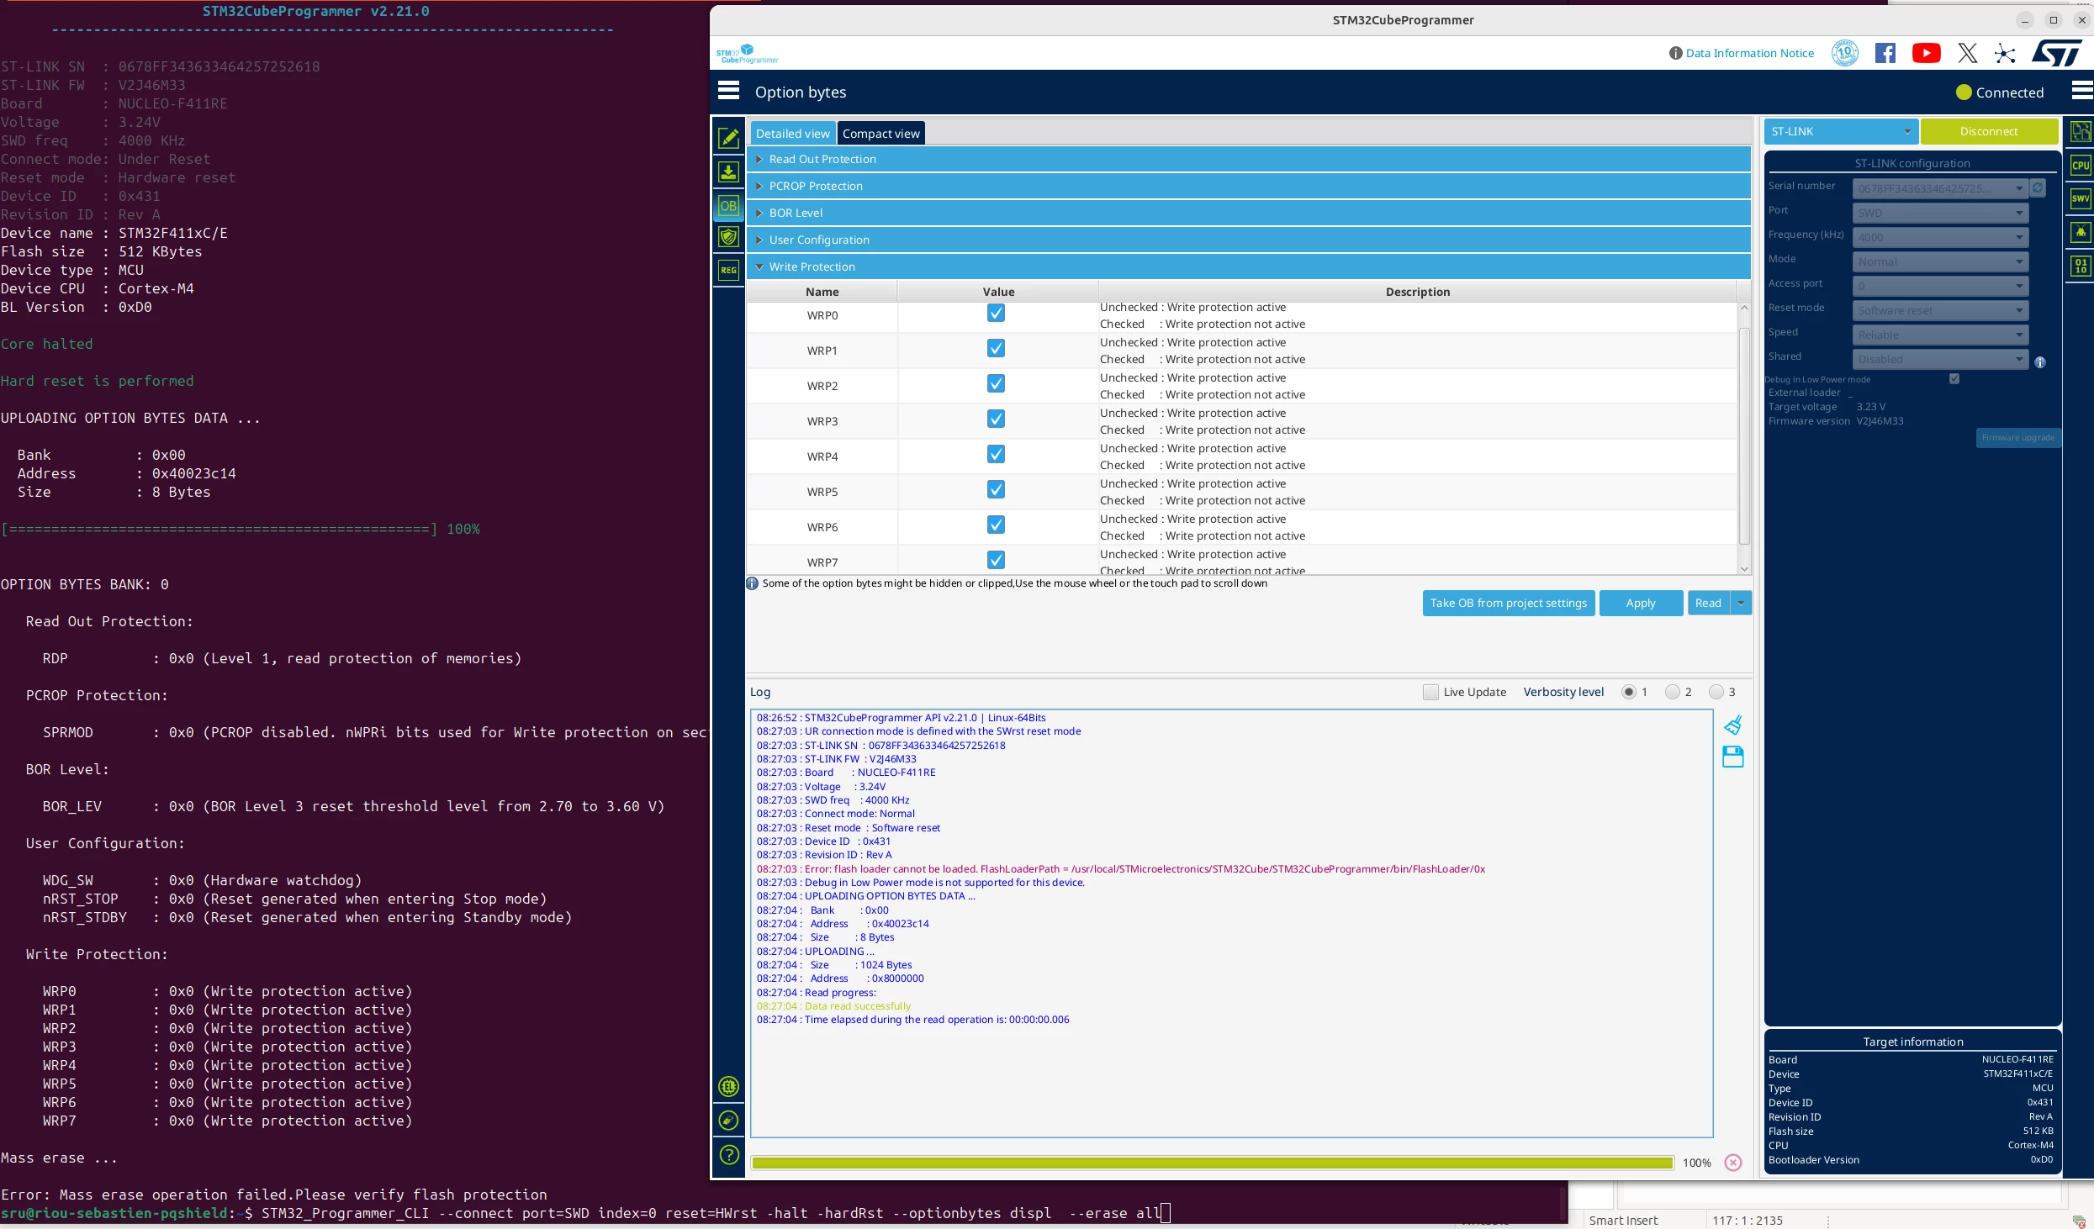Select verbosity level 3 radio button
2094x1229 pixels.
point(1716,692)
